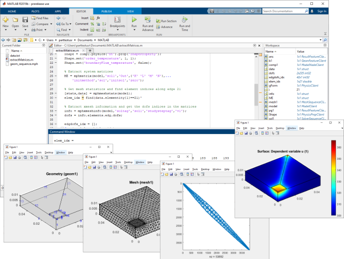Select the mesh1 variable in Workspace
344x259 pixels.
coord(273,102)
